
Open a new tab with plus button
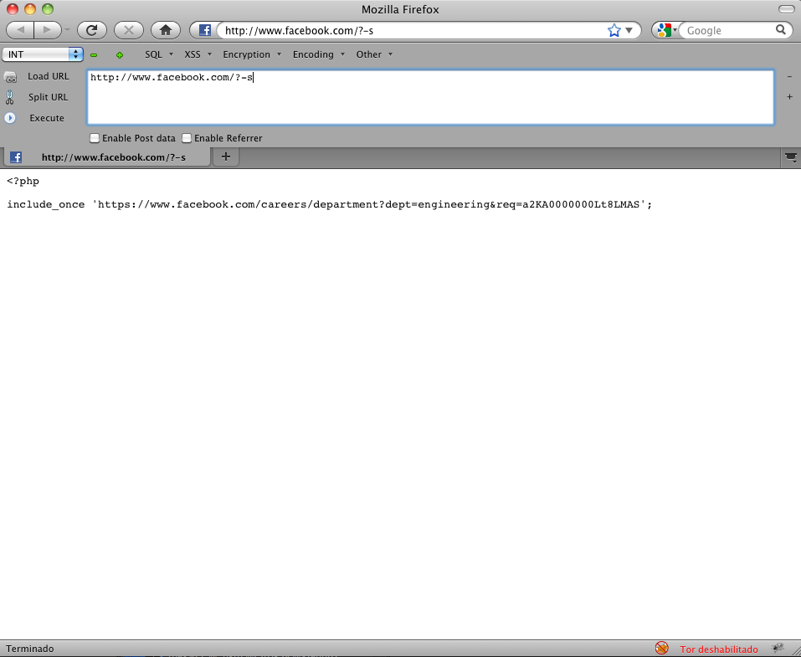pos(226,157)
